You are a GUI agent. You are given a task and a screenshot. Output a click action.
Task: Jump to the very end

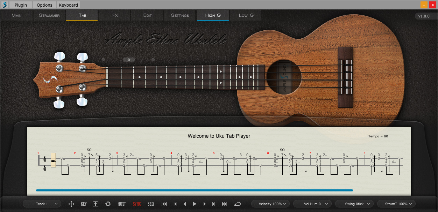pyautogui.click(x=225, y=204)
